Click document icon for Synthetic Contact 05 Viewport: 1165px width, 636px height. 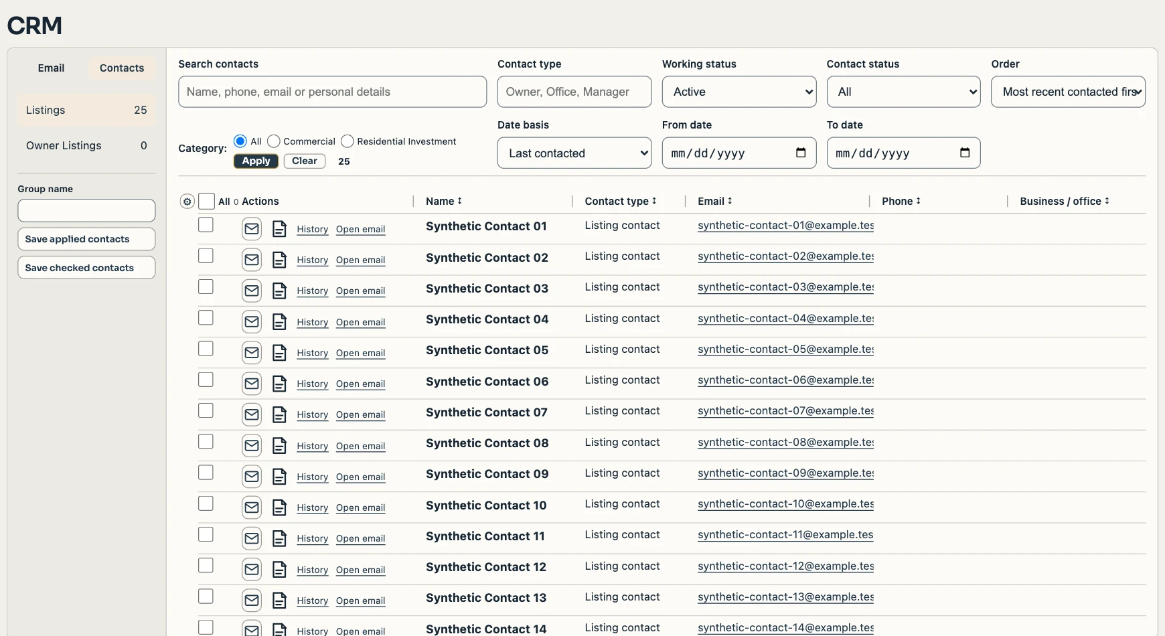[280, 353]
